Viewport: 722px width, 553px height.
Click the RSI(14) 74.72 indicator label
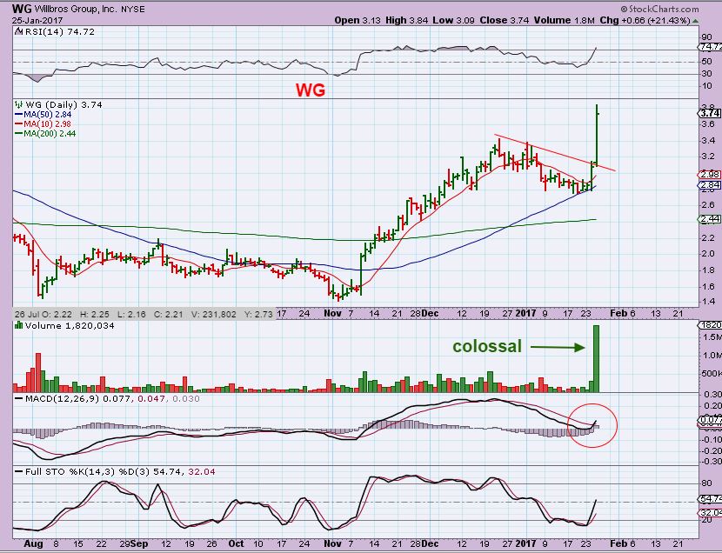tap(60, 31)
